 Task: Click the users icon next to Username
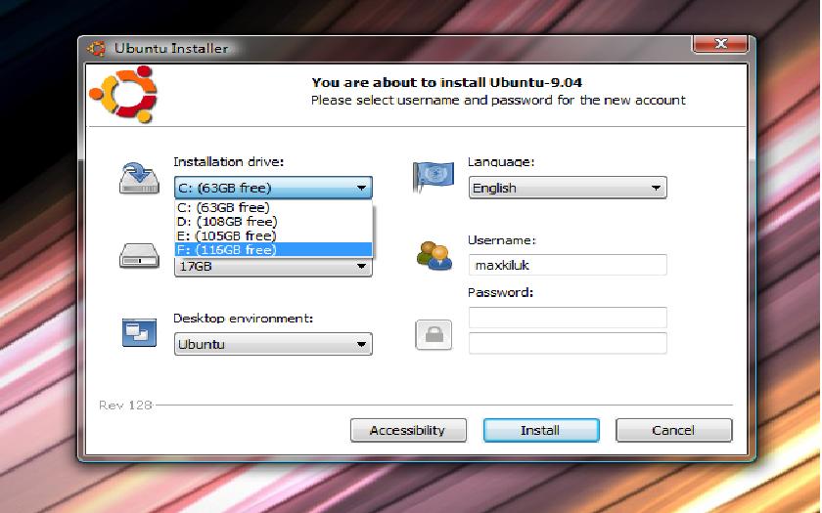pos(434,255)
